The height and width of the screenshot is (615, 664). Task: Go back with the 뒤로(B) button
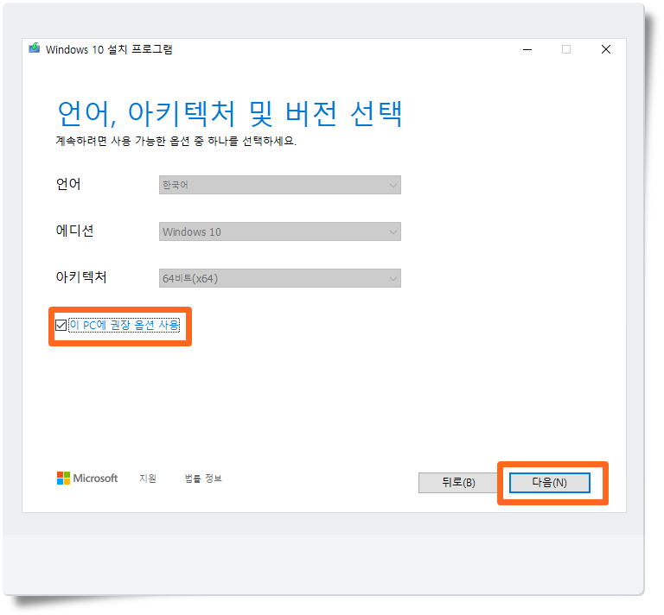pos(458,483)
